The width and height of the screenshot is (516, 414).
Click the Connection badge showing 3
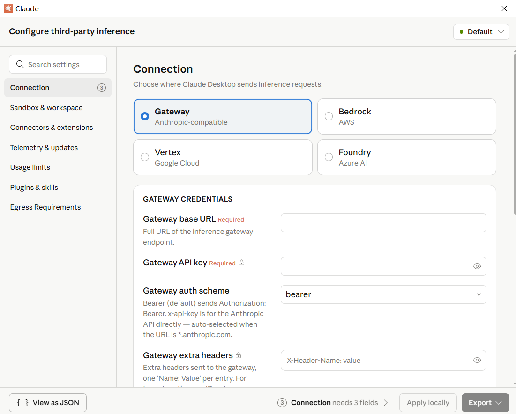click(102, 88)
